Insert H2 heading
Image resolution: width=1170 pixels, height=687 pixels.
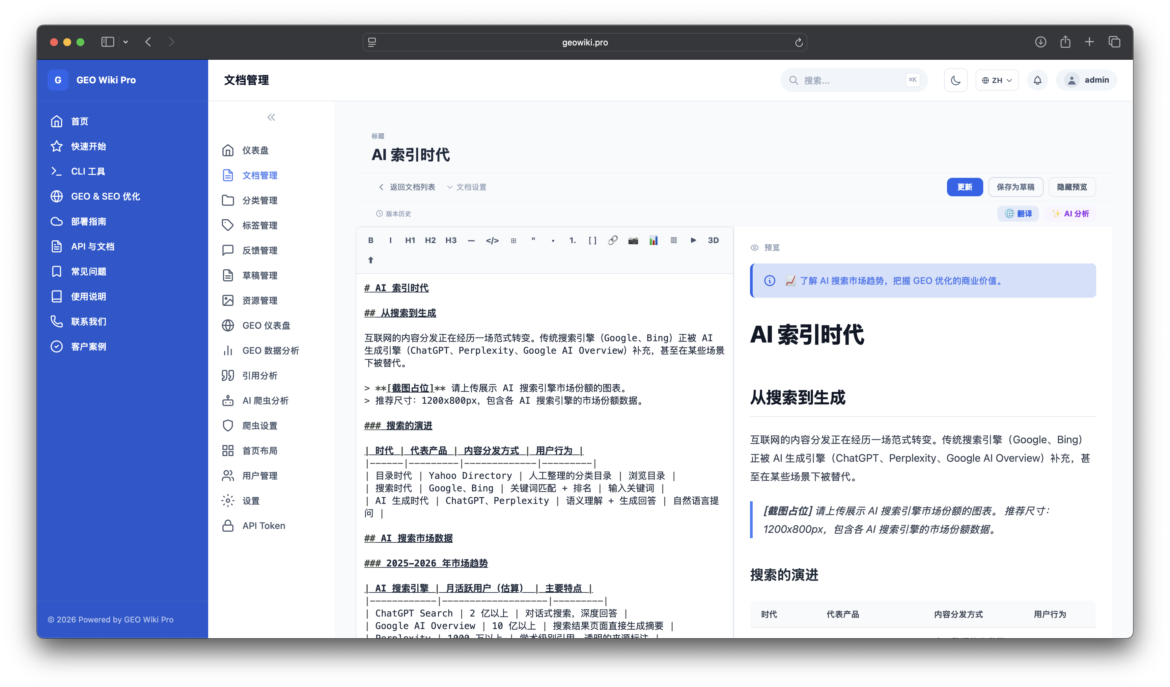[x=431, y=240]
